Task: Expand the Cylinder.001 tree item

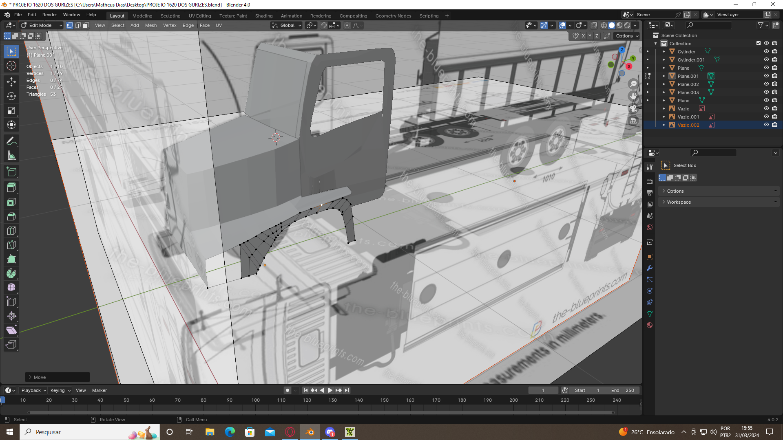Action: point(664,60)
